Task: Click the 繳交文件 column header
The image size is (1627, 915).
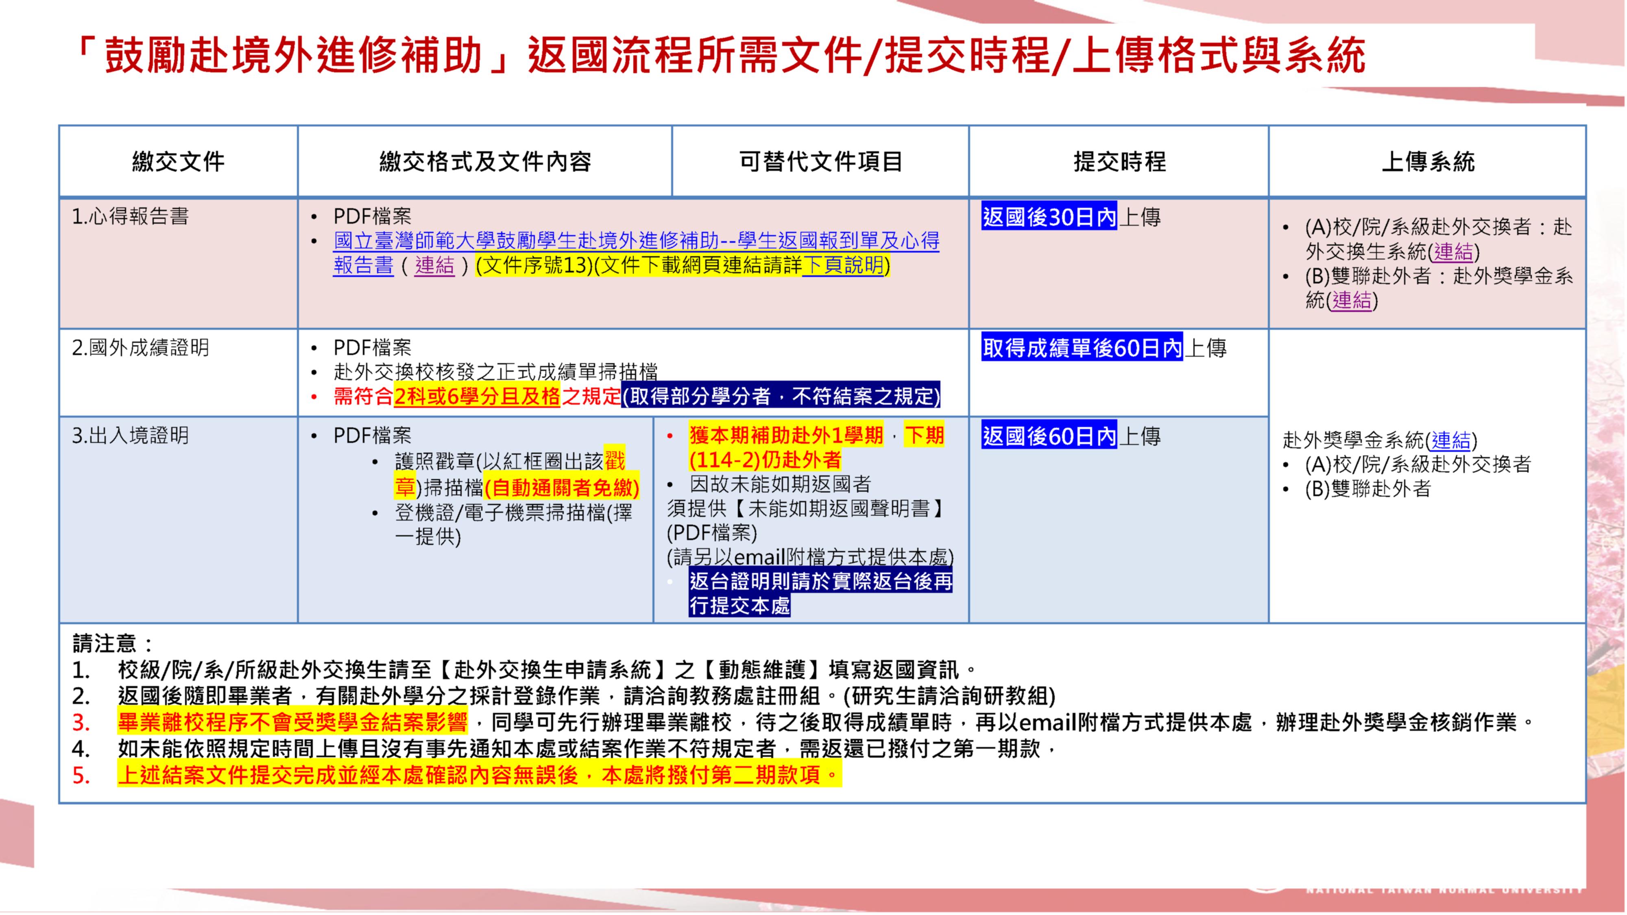Action: (x=178, y=162)
